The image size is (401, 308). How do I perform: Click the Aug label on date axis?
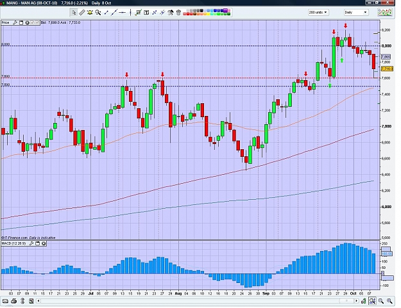178,293
